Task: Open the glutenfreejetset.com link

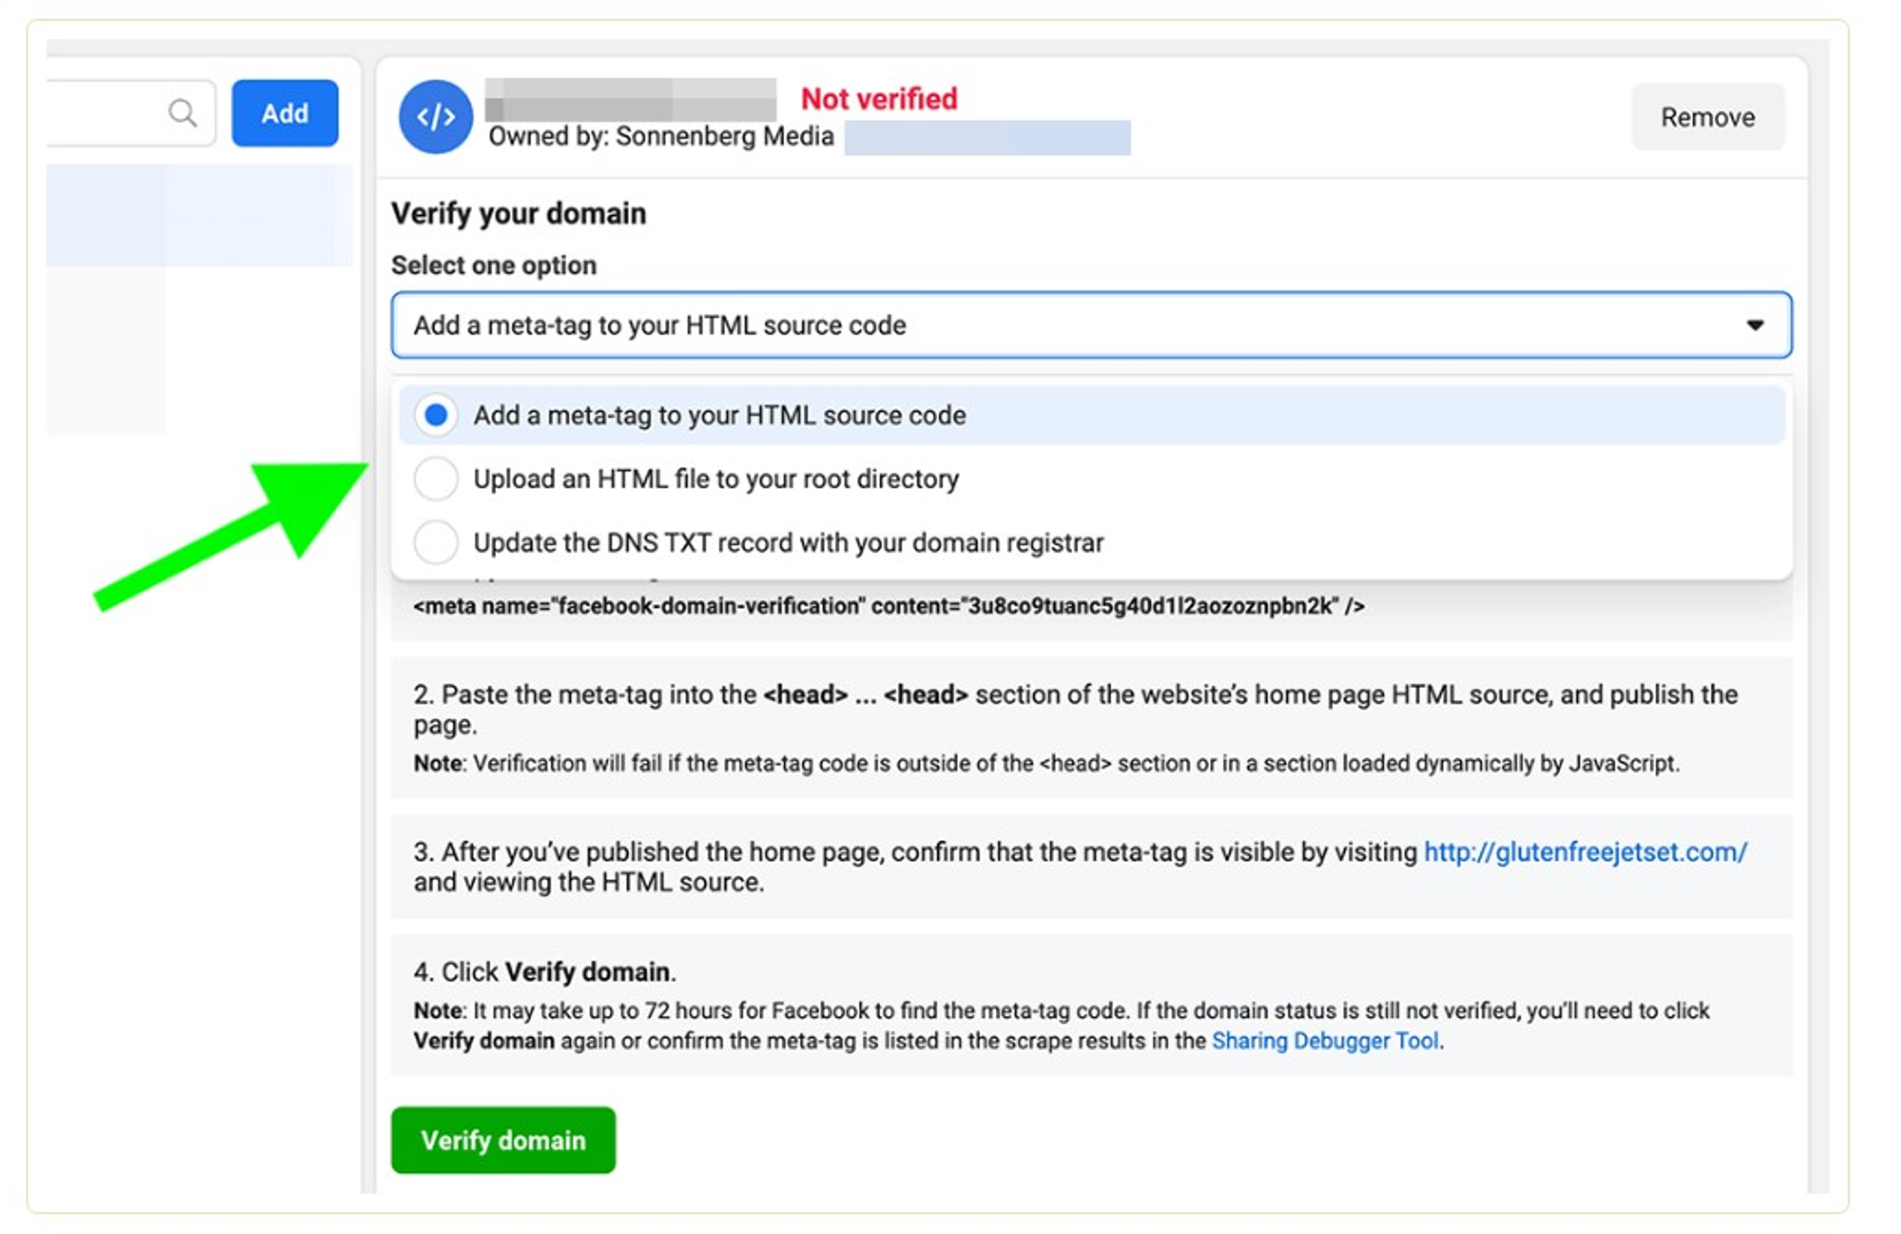Action: [1585, 852]
